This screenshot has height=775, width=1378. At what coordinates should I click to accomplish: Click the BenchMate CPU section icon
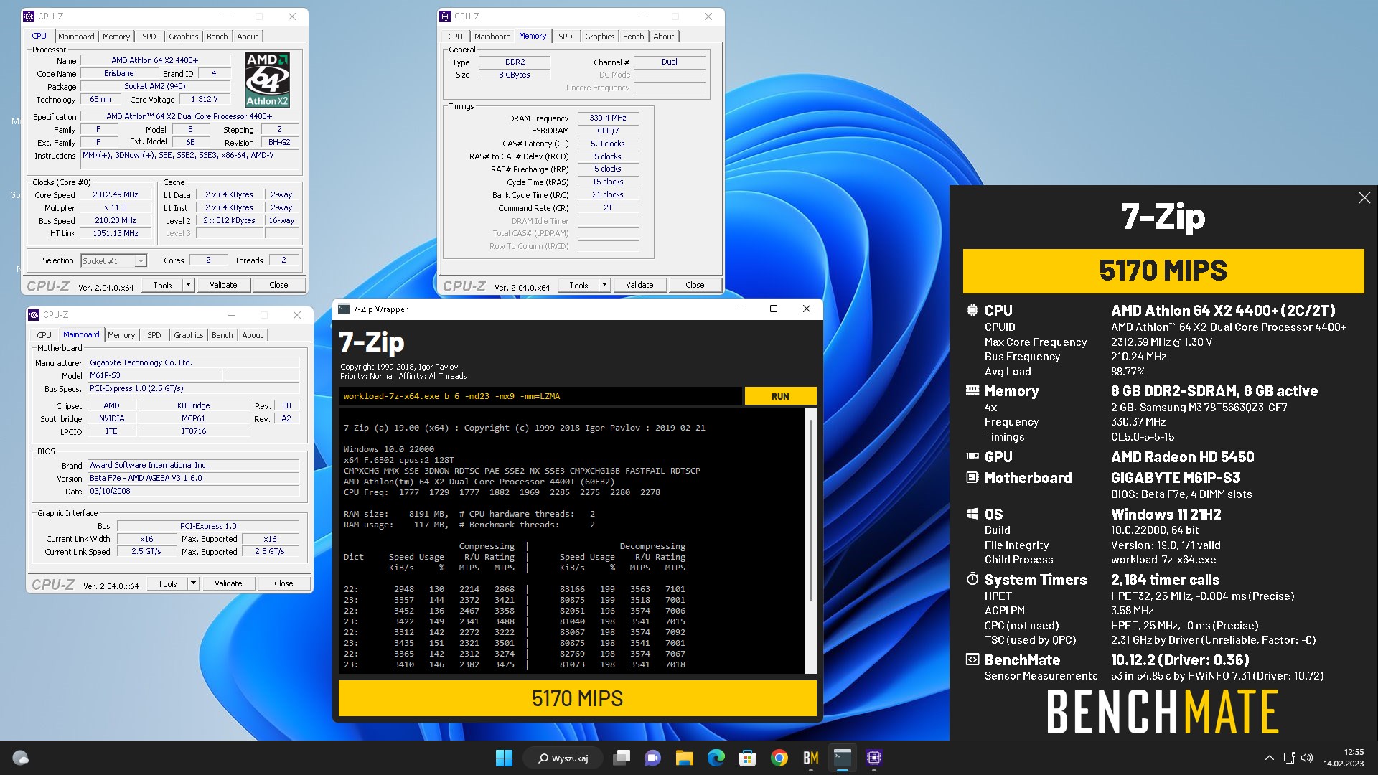pos(972,311)
